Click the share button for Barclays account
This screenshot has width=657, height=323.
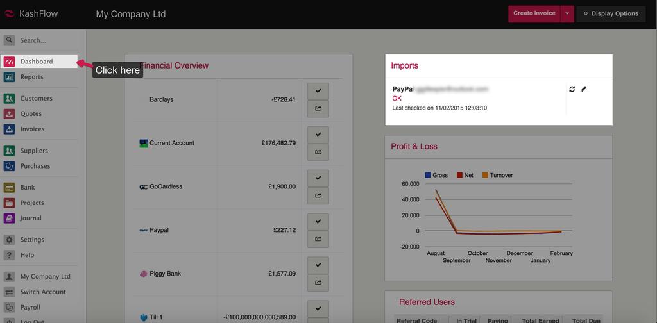pyautogui.click(x=318, y=109)
